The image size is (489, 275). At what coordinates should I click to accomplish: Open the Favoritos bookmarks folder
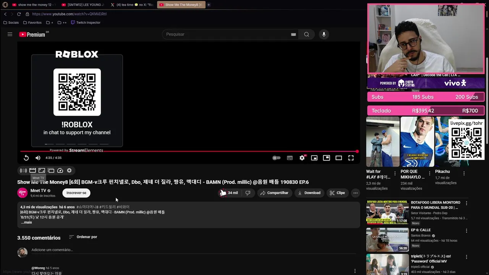pos(32,23)
